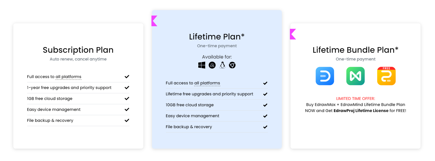Click checkmark next to Lifetime free upgrades
435x161 pixels.
coord(265,94)
